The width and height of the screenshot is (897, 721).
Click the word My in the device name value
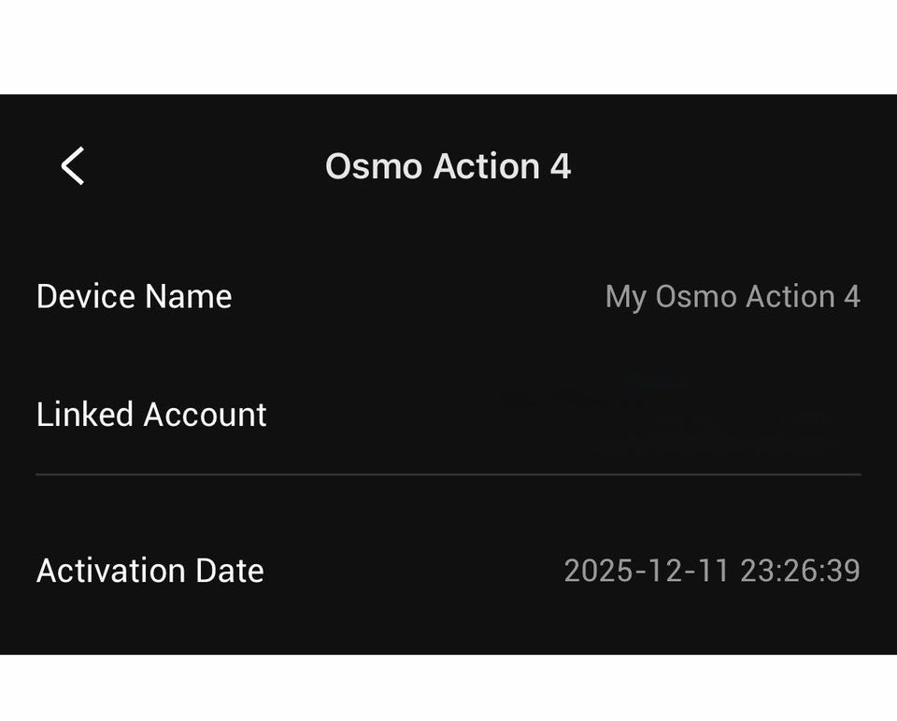point(626,297)
